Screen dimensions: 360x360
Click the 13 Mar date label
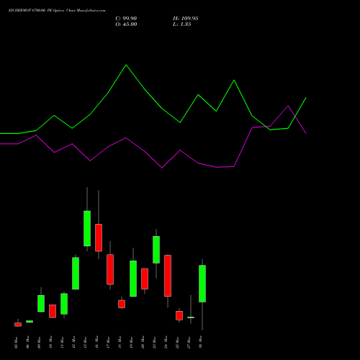point(85,342)
